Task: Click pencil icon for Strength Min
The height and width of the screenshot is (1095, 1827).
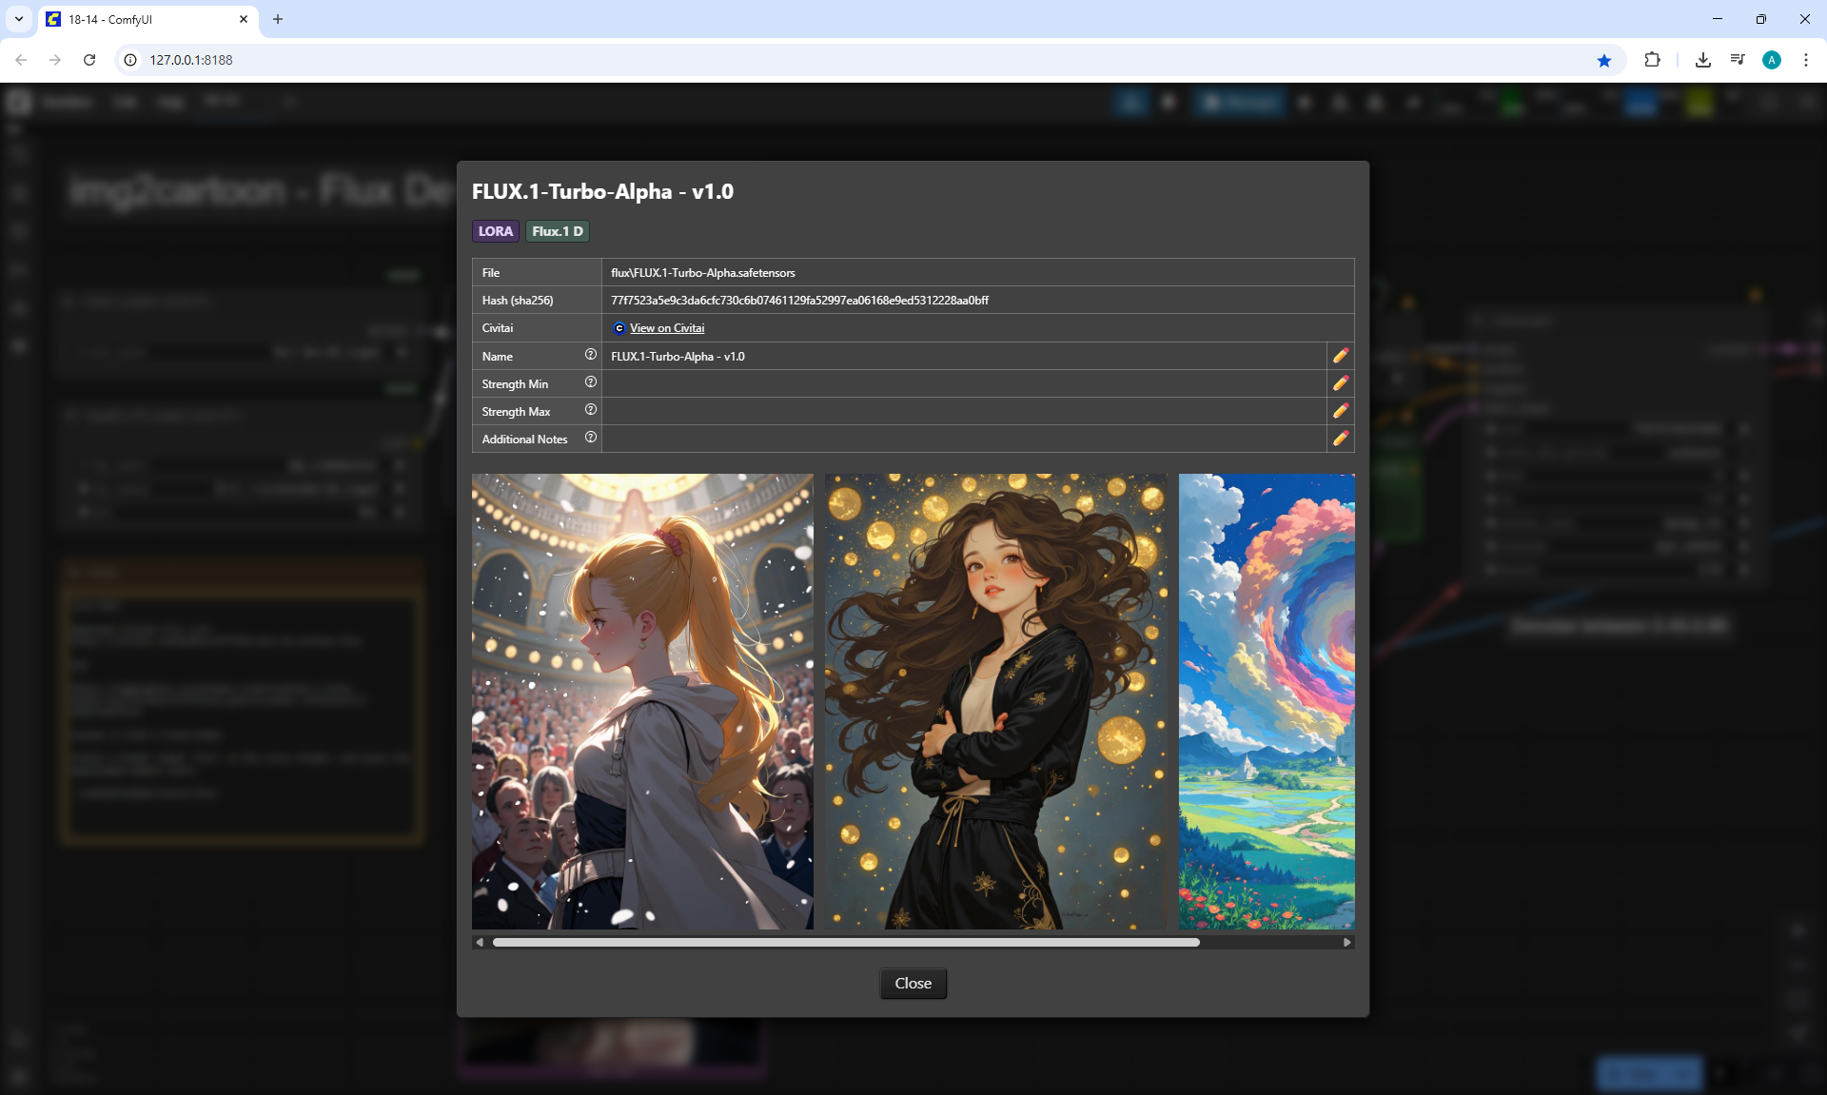Action: 1340,383
